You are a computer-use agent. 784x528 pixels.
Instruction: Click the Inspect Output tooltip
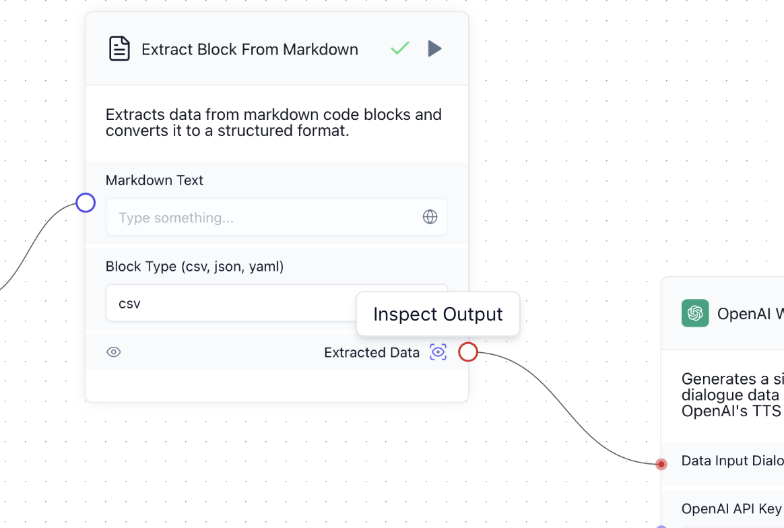point(438,314)
